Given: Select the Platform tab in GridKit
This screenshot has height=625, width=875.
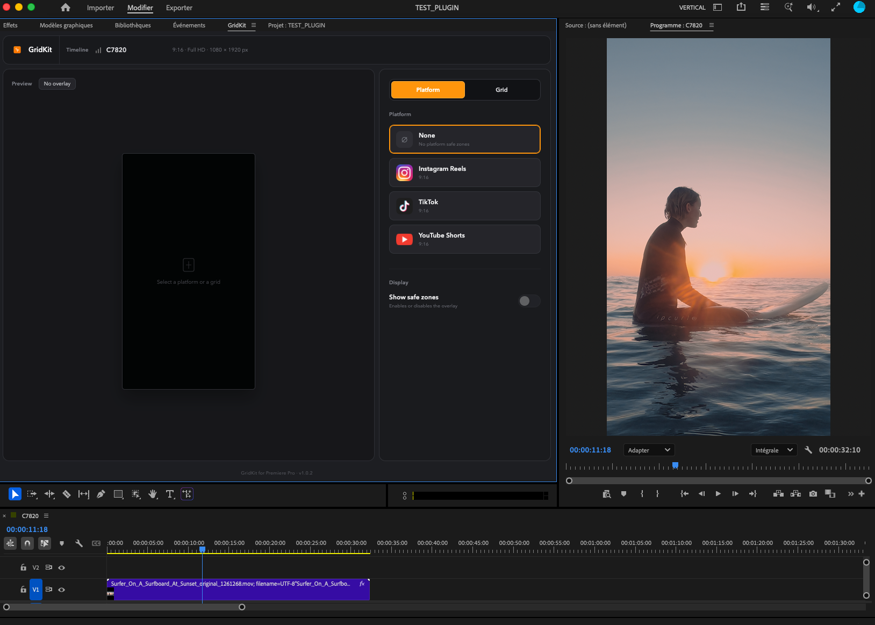Looking at the screenshot, I should (428, 90).
